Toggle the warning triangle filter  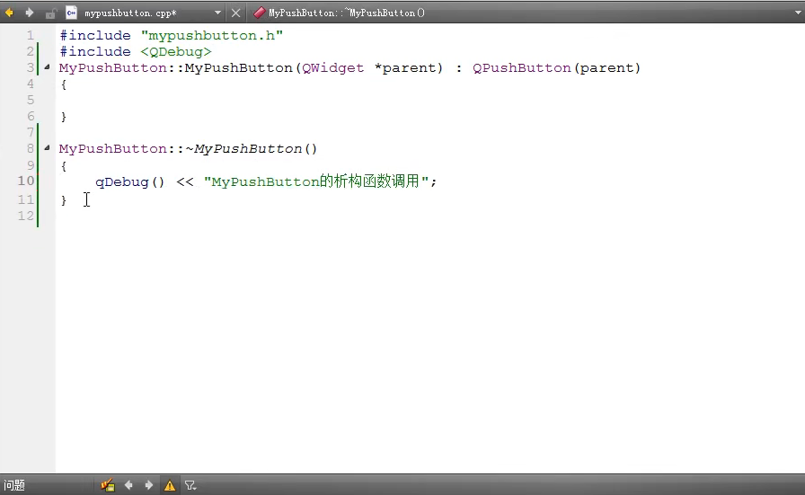click(170, 485)
